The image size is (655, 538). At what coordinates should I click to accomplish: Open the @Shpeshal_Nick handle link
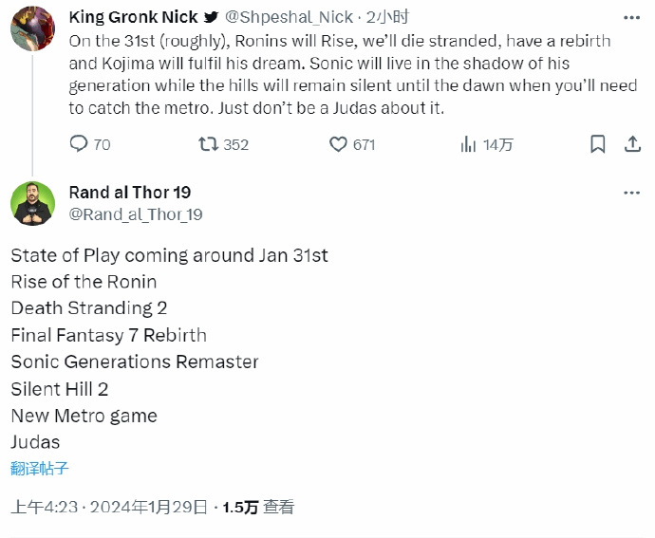(289, 17)
